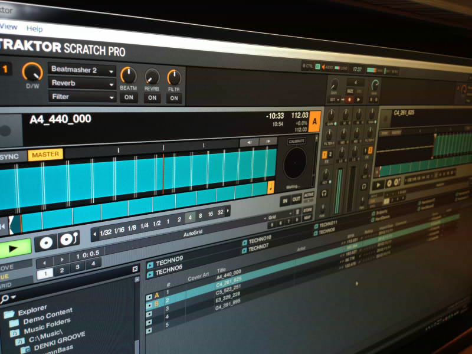472x354 pixels.
Task: Toggle the loop ACTIVE button
Action: 309,195
